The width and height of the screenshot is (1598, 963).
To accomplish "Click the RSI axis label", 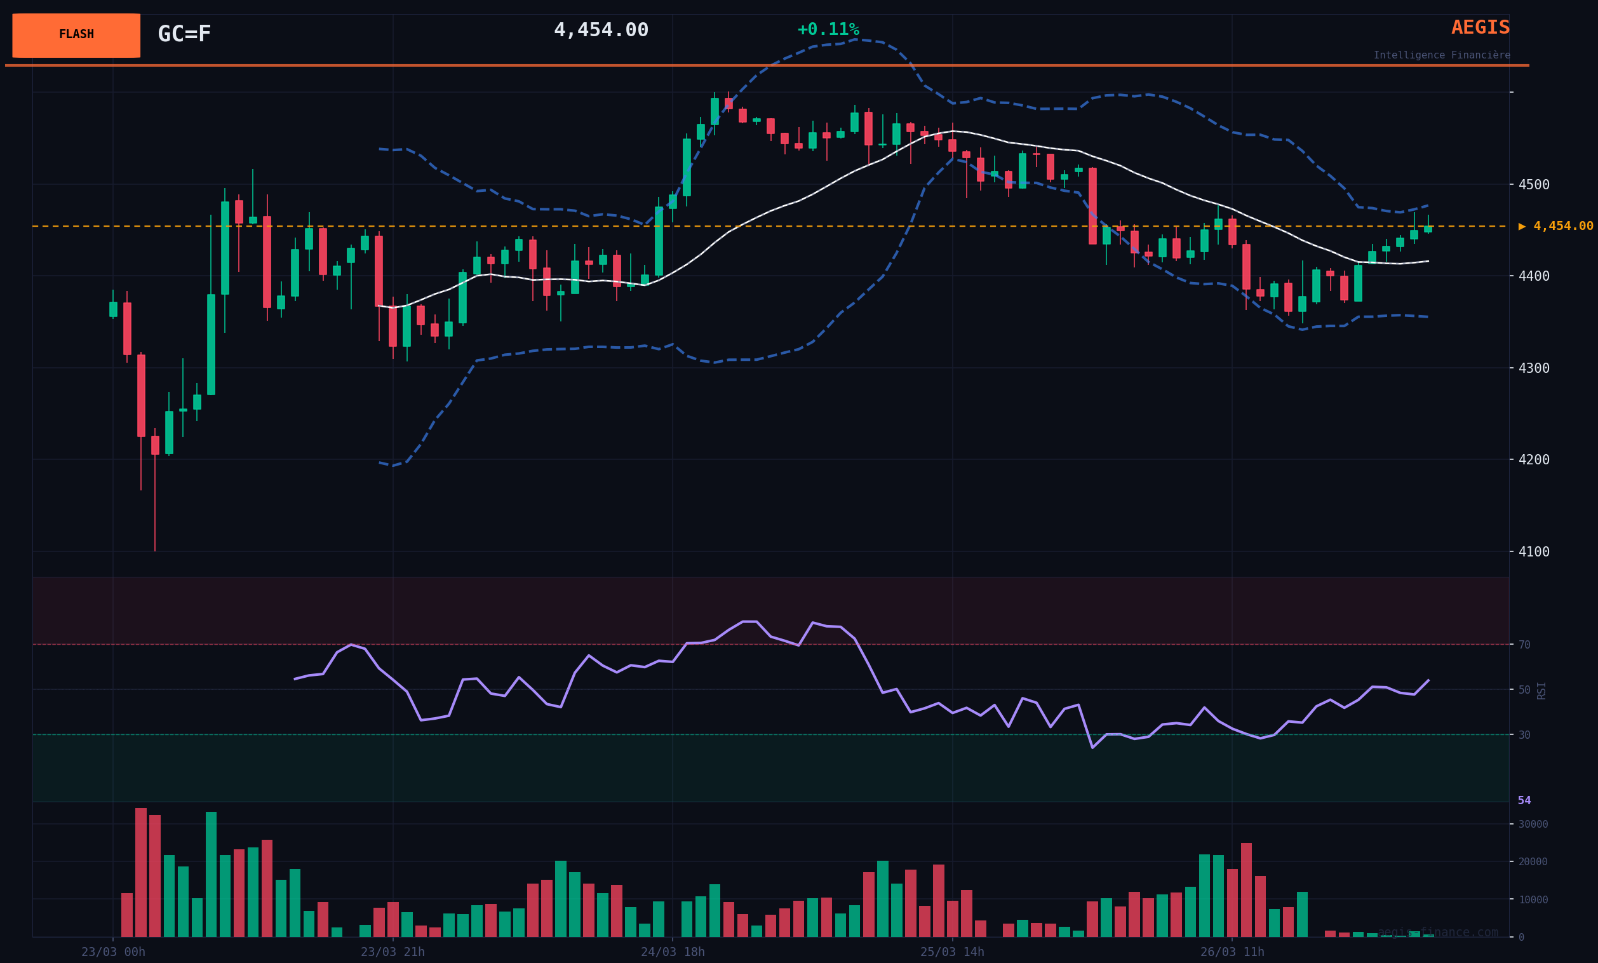I will (1541, 690).
